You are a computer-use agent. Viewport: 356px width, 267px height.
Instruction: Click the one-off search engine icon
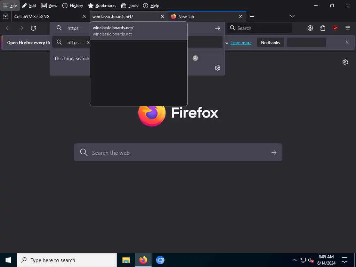[x=195, y=58]
